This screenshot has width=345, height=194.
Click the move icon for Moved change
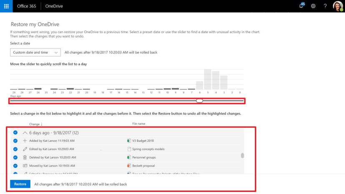click(25, 166)
